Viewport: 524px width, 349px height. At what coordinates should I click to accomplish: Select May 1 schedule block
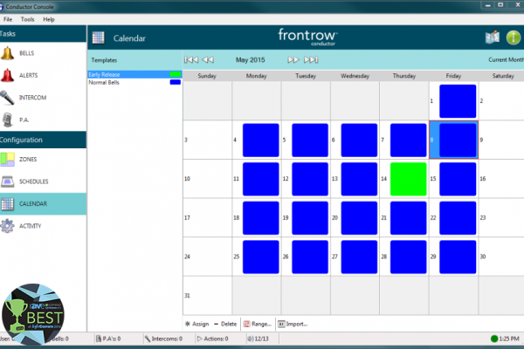[458, 101]
